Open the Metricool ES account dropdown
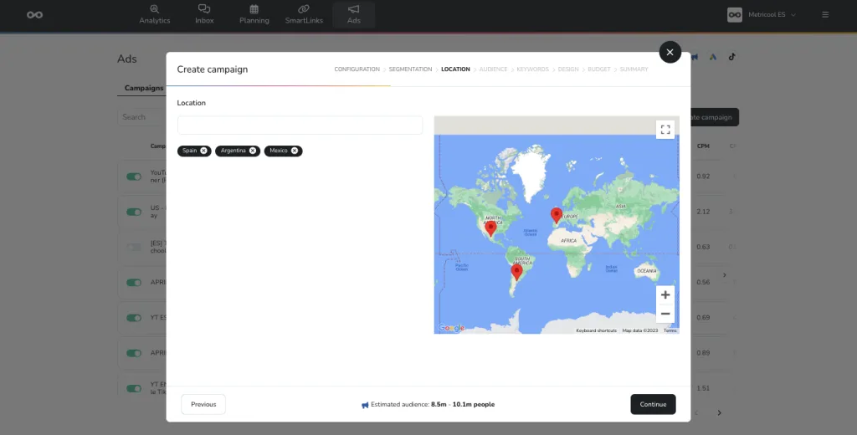The height and width of the screenshot is (435, 857). pyautogui.click(x=762, y=15)
